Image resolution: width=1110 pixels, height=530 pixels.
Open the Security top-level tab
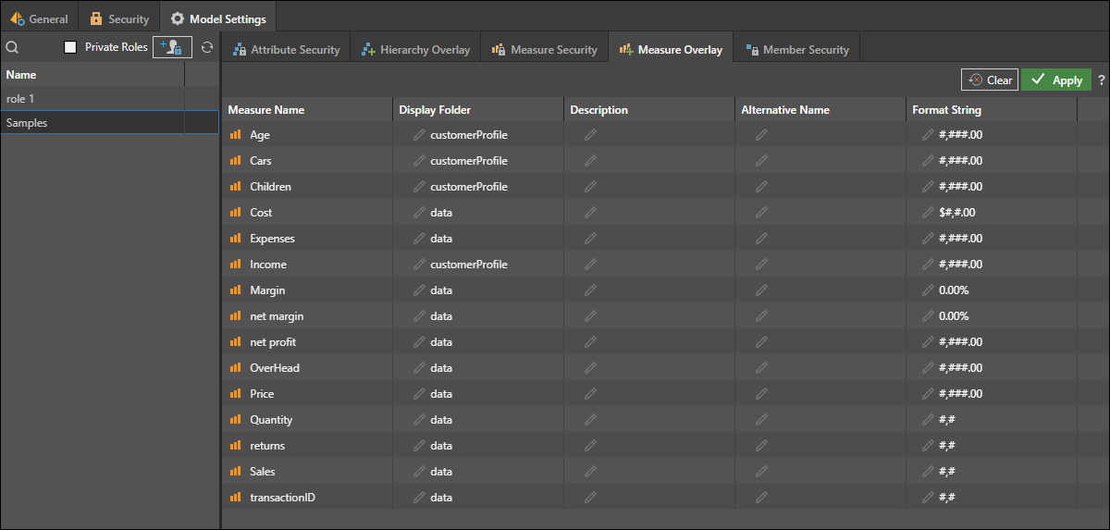119,18
